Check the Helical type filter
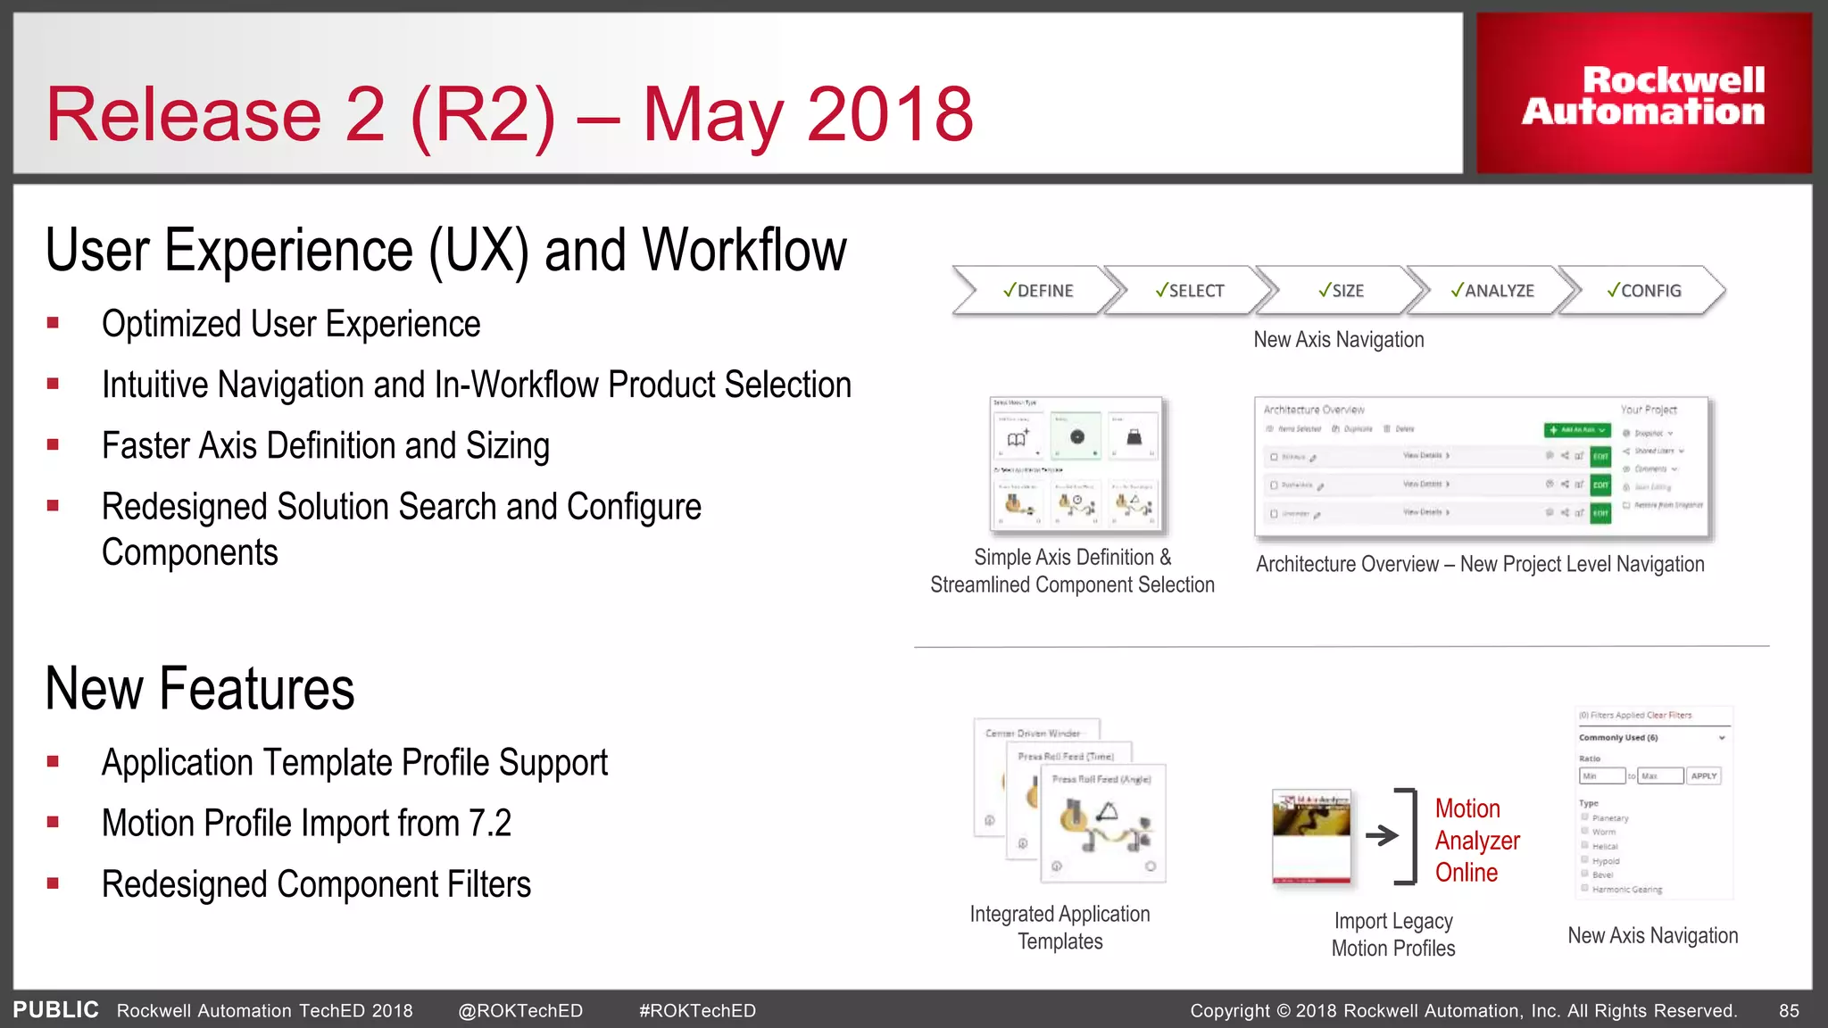Image resolution: width=1828 pixels, height=1028 pixels. (x=1584, y=844)
